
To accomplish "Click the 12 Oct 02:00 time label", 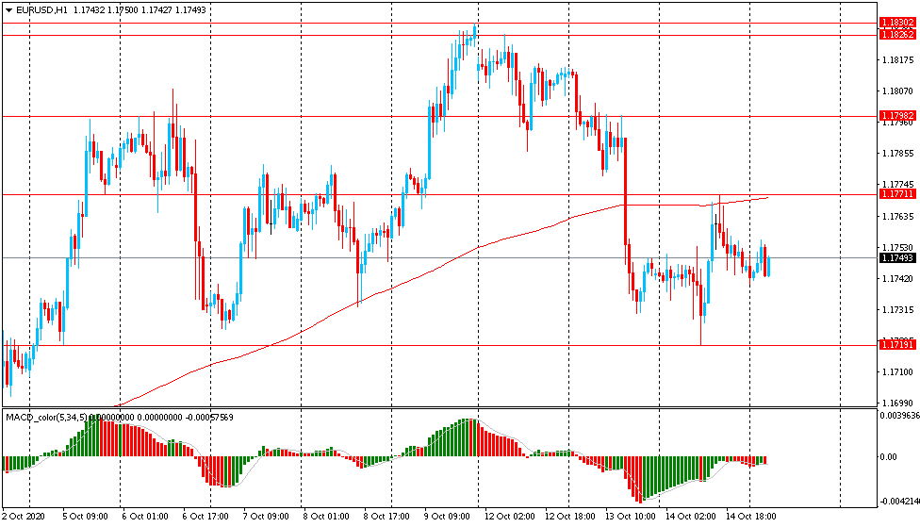I will click(x=509, y=517).
